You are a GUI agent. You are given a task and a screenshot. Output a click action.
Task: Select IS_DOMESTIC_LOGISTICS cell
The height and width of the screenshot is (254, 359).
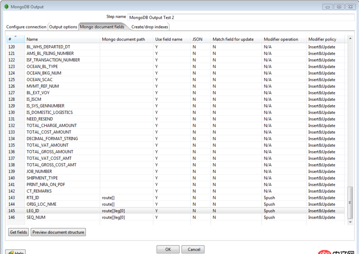[x=62, y=112]
